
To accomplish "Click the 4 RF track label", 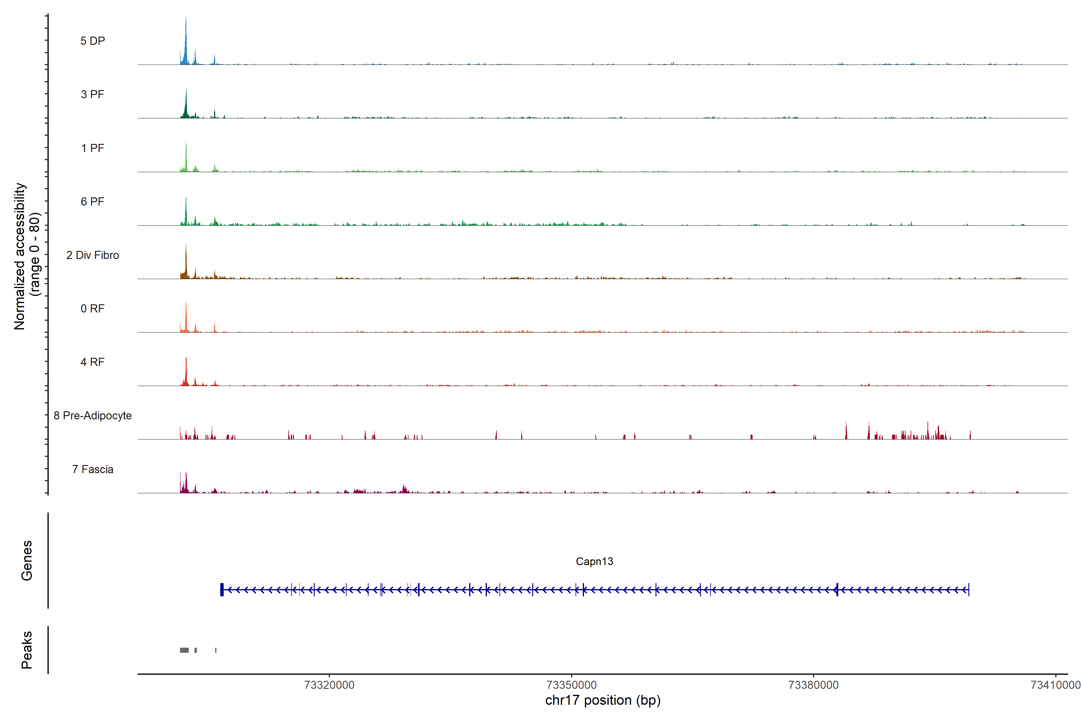I will coord(93,362).
